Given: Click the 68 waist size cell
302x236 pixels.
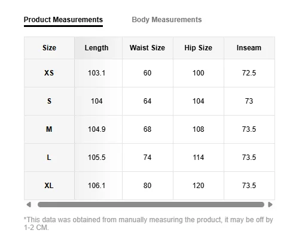Looking at the screenshot, I should [x=148, y=129].
